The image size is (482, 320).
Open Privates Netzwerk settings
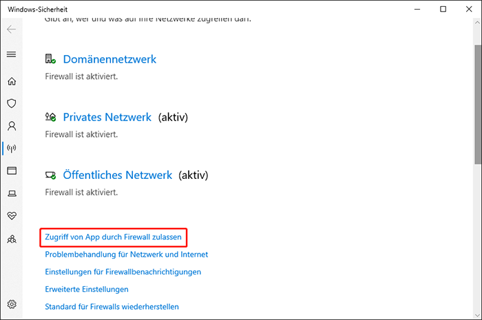coord(107,117)
